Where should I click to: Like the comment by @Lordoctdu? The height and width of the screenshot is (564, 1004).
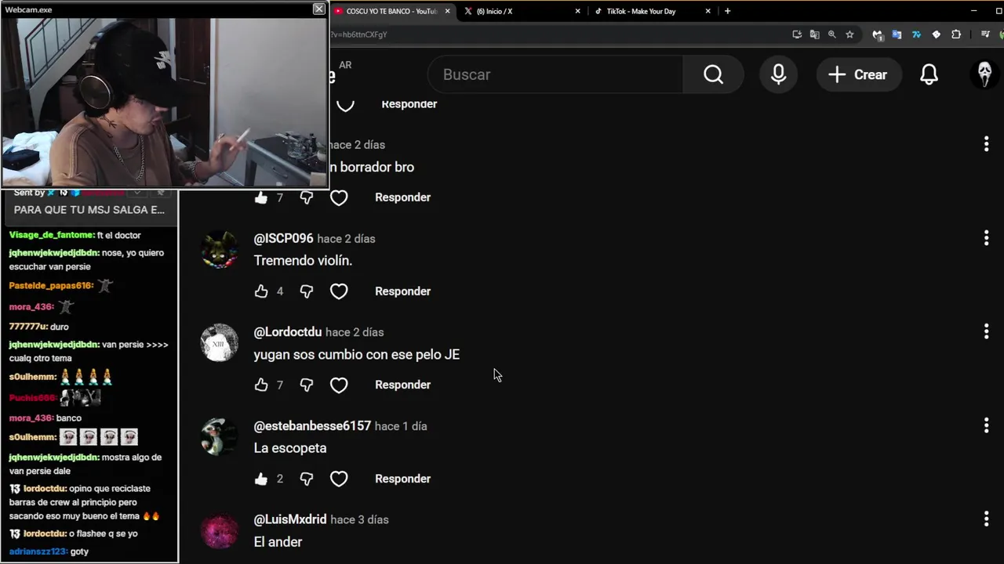point(261,385)
